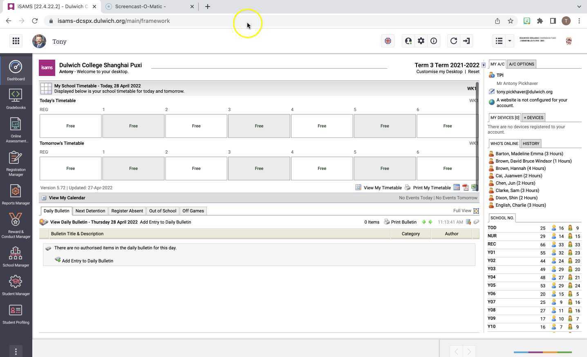Open Reward & Conduct Manager

click(x=16, y=225)
